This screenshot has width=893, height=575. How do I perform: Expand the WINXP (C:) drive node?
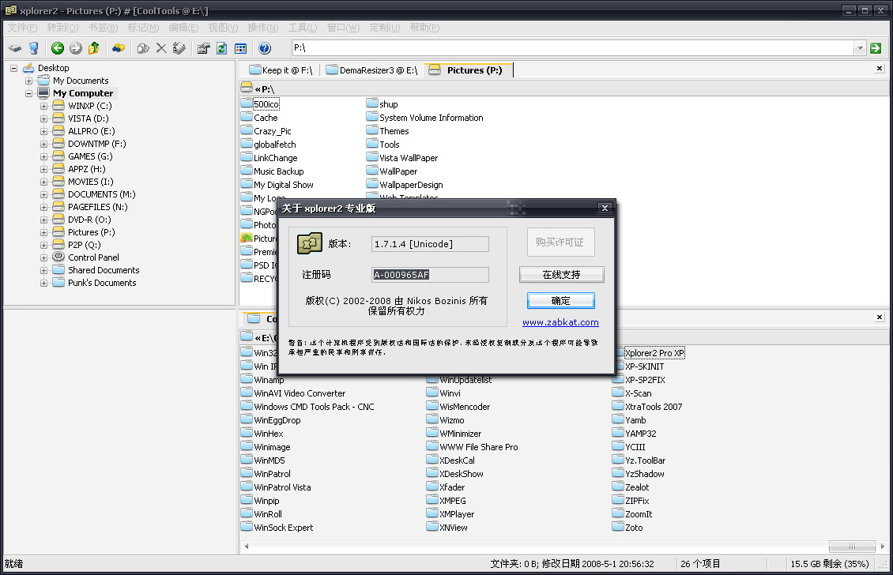click(44, 106)
